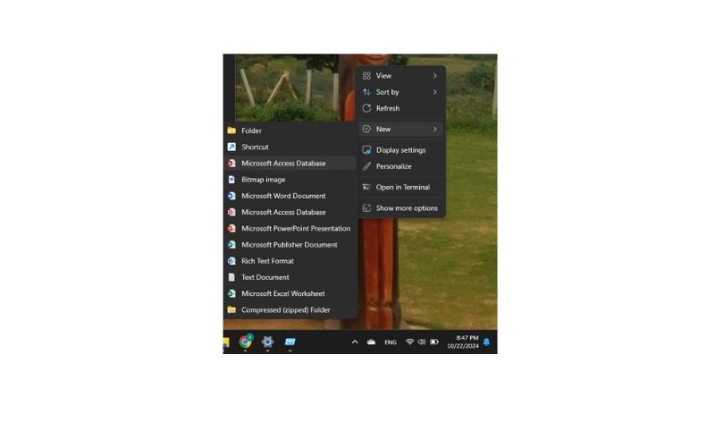The width and height of the screenshot is (715, 447).
Task: Open the Sort by submenu chevron
Action: click(x=435, y=92)
